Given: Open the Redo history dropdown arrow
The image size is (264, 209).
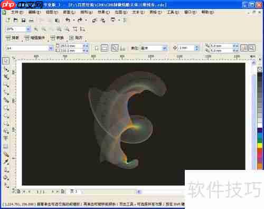Looking at the screenshot, I should [86, 20].
